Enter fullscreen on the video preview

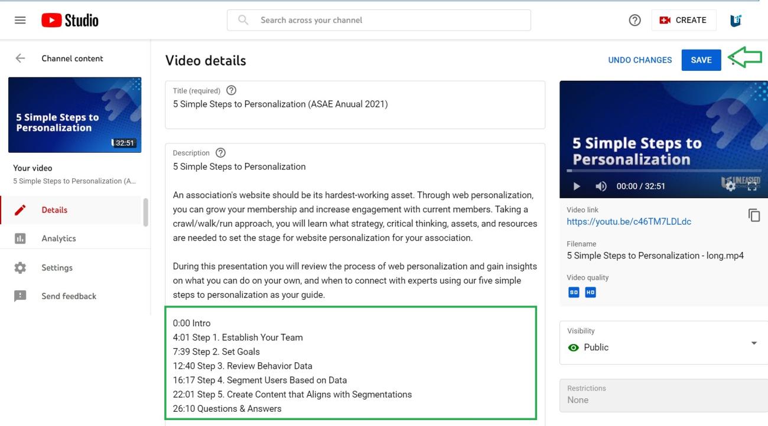[x=752, y=186]
